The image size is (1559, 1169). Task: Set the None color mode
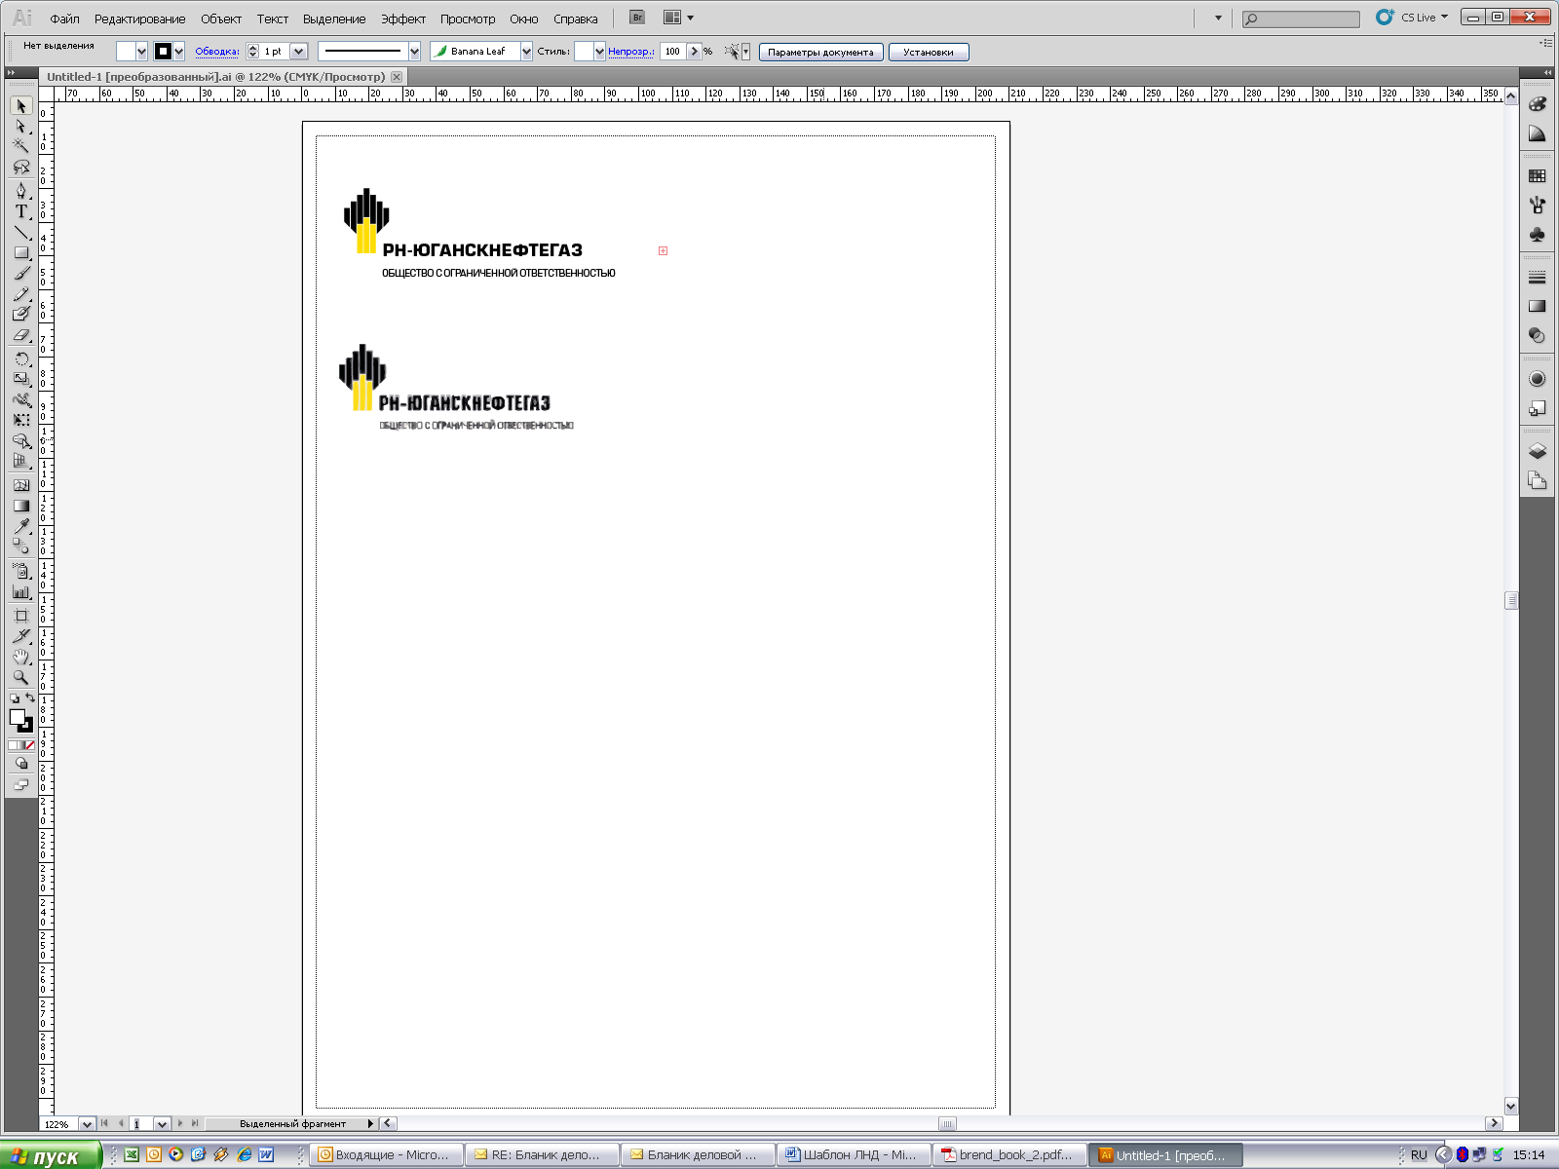pyautogui.click(x=29, y=745)
